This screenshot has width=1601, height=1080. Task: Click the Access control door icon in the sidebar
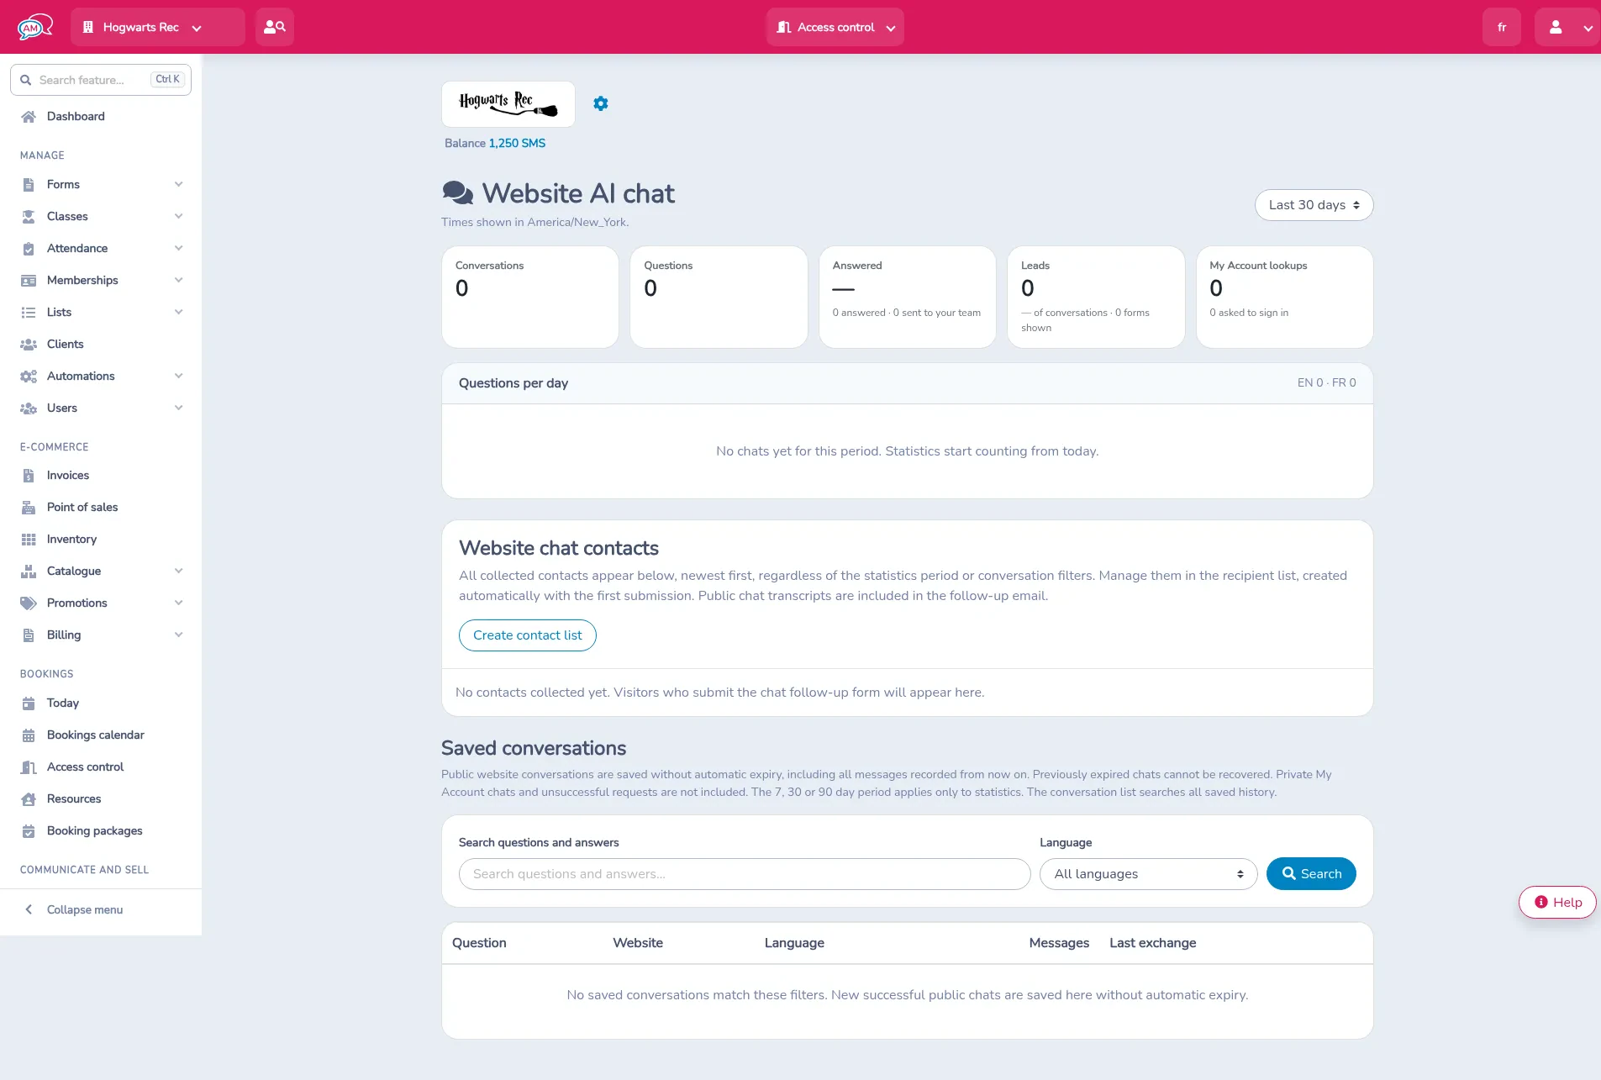[29, 767]
